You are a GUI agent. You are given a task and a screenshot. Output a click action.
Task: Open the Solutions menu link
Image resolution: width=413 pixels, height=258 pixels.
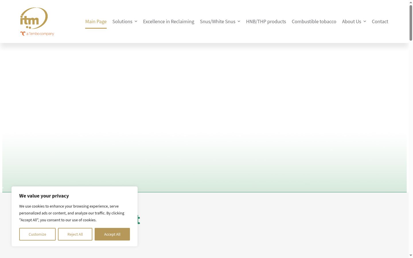[122, 21]
